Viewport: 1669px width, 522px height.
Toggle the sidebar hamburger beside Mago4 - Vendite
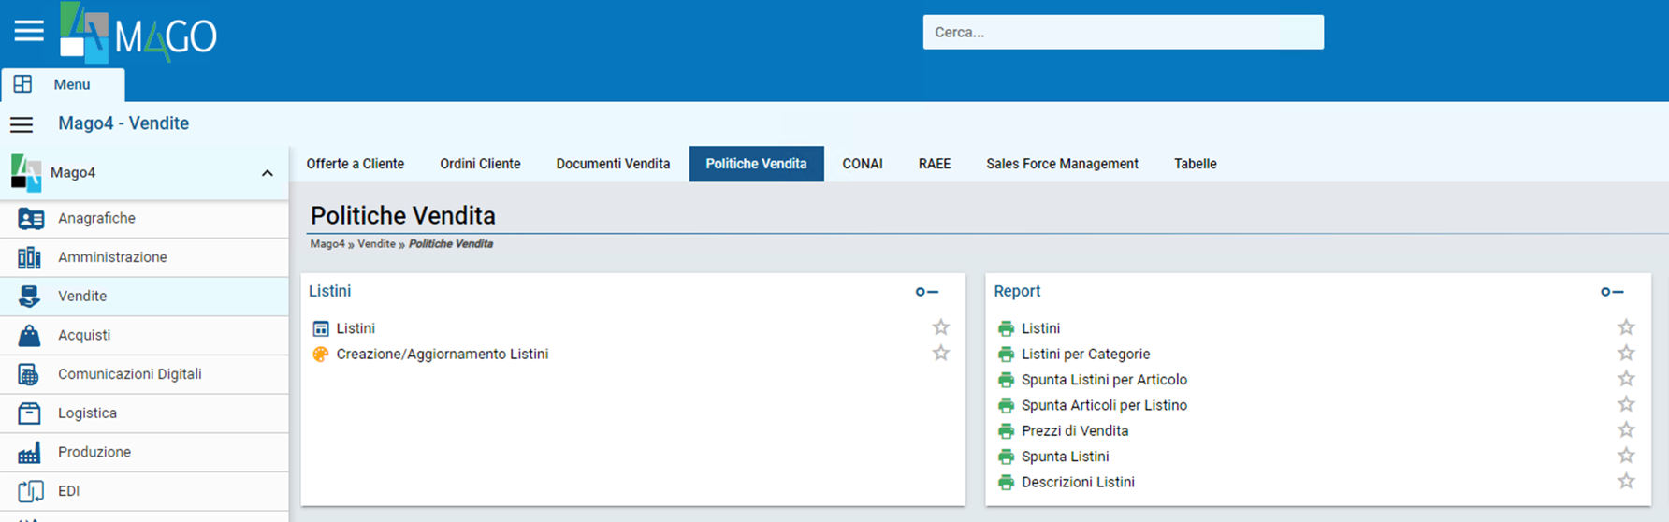click(x=22, y=124)
